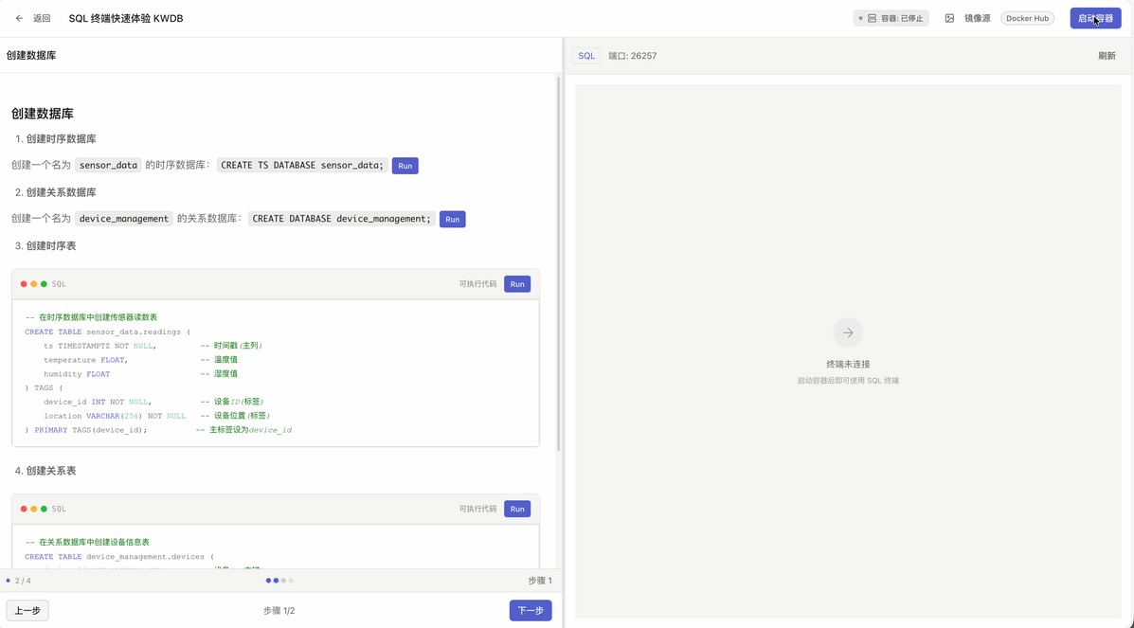The height and width of the screenshot is (628, 1134).
Task: Select the third gray progress dot
Action: [x=283, y=580]
